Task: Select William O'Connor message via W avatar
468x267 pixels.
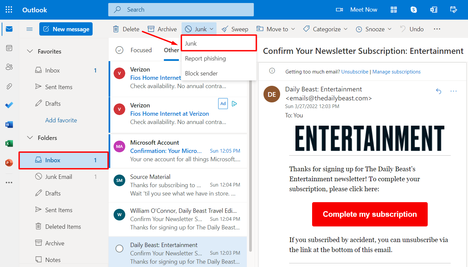Action: [x=119, y=214]
